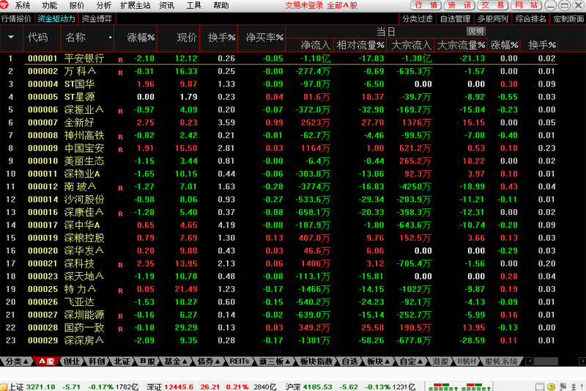Click the 上证 index value 3271.18
The image size is (586, 391).
[x=41, y=387]
